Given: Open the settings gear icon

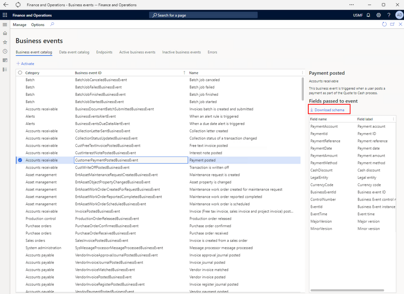Looking at the screenshot, I should [x=379, y=15].
